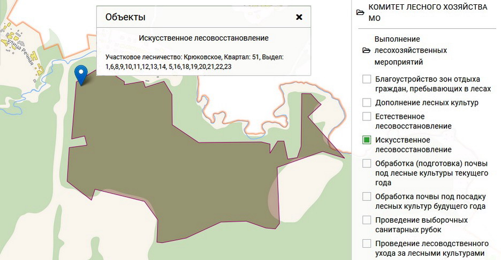Click улица Речная label on map
Screen dimensions: 501x260
[x=20, y=51]
